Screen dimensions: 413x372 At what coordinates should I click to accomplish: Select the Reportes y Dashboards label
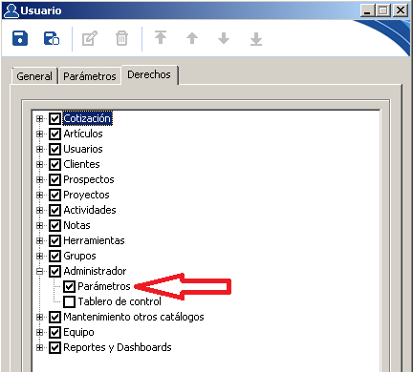click(118, 347)
